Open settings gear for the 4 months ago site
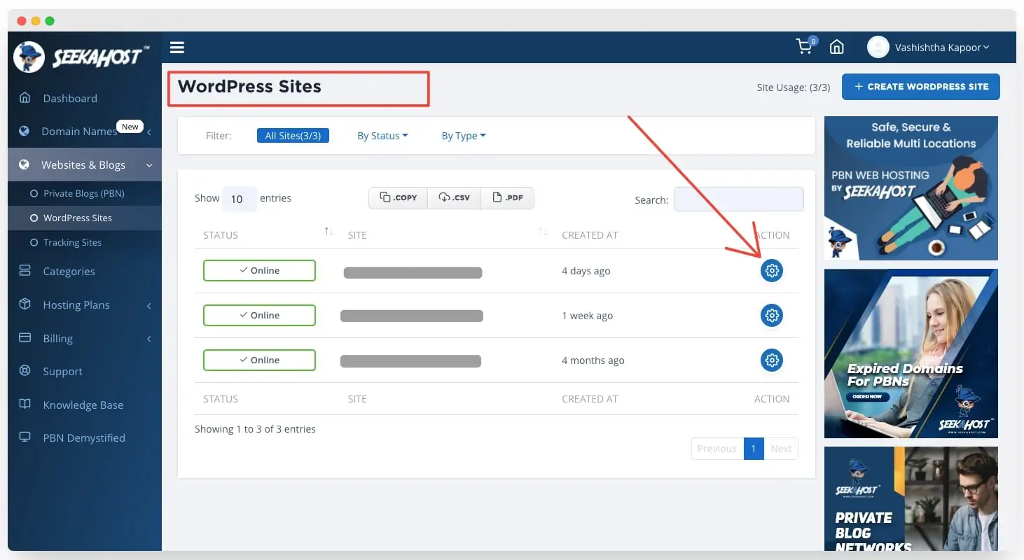Screen dimensions: 1024x560 (x=772, y=360)
